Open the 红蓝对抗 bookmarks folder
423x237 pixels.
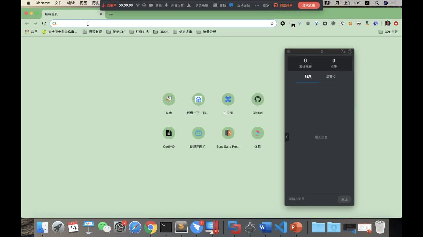click(139, 32)
